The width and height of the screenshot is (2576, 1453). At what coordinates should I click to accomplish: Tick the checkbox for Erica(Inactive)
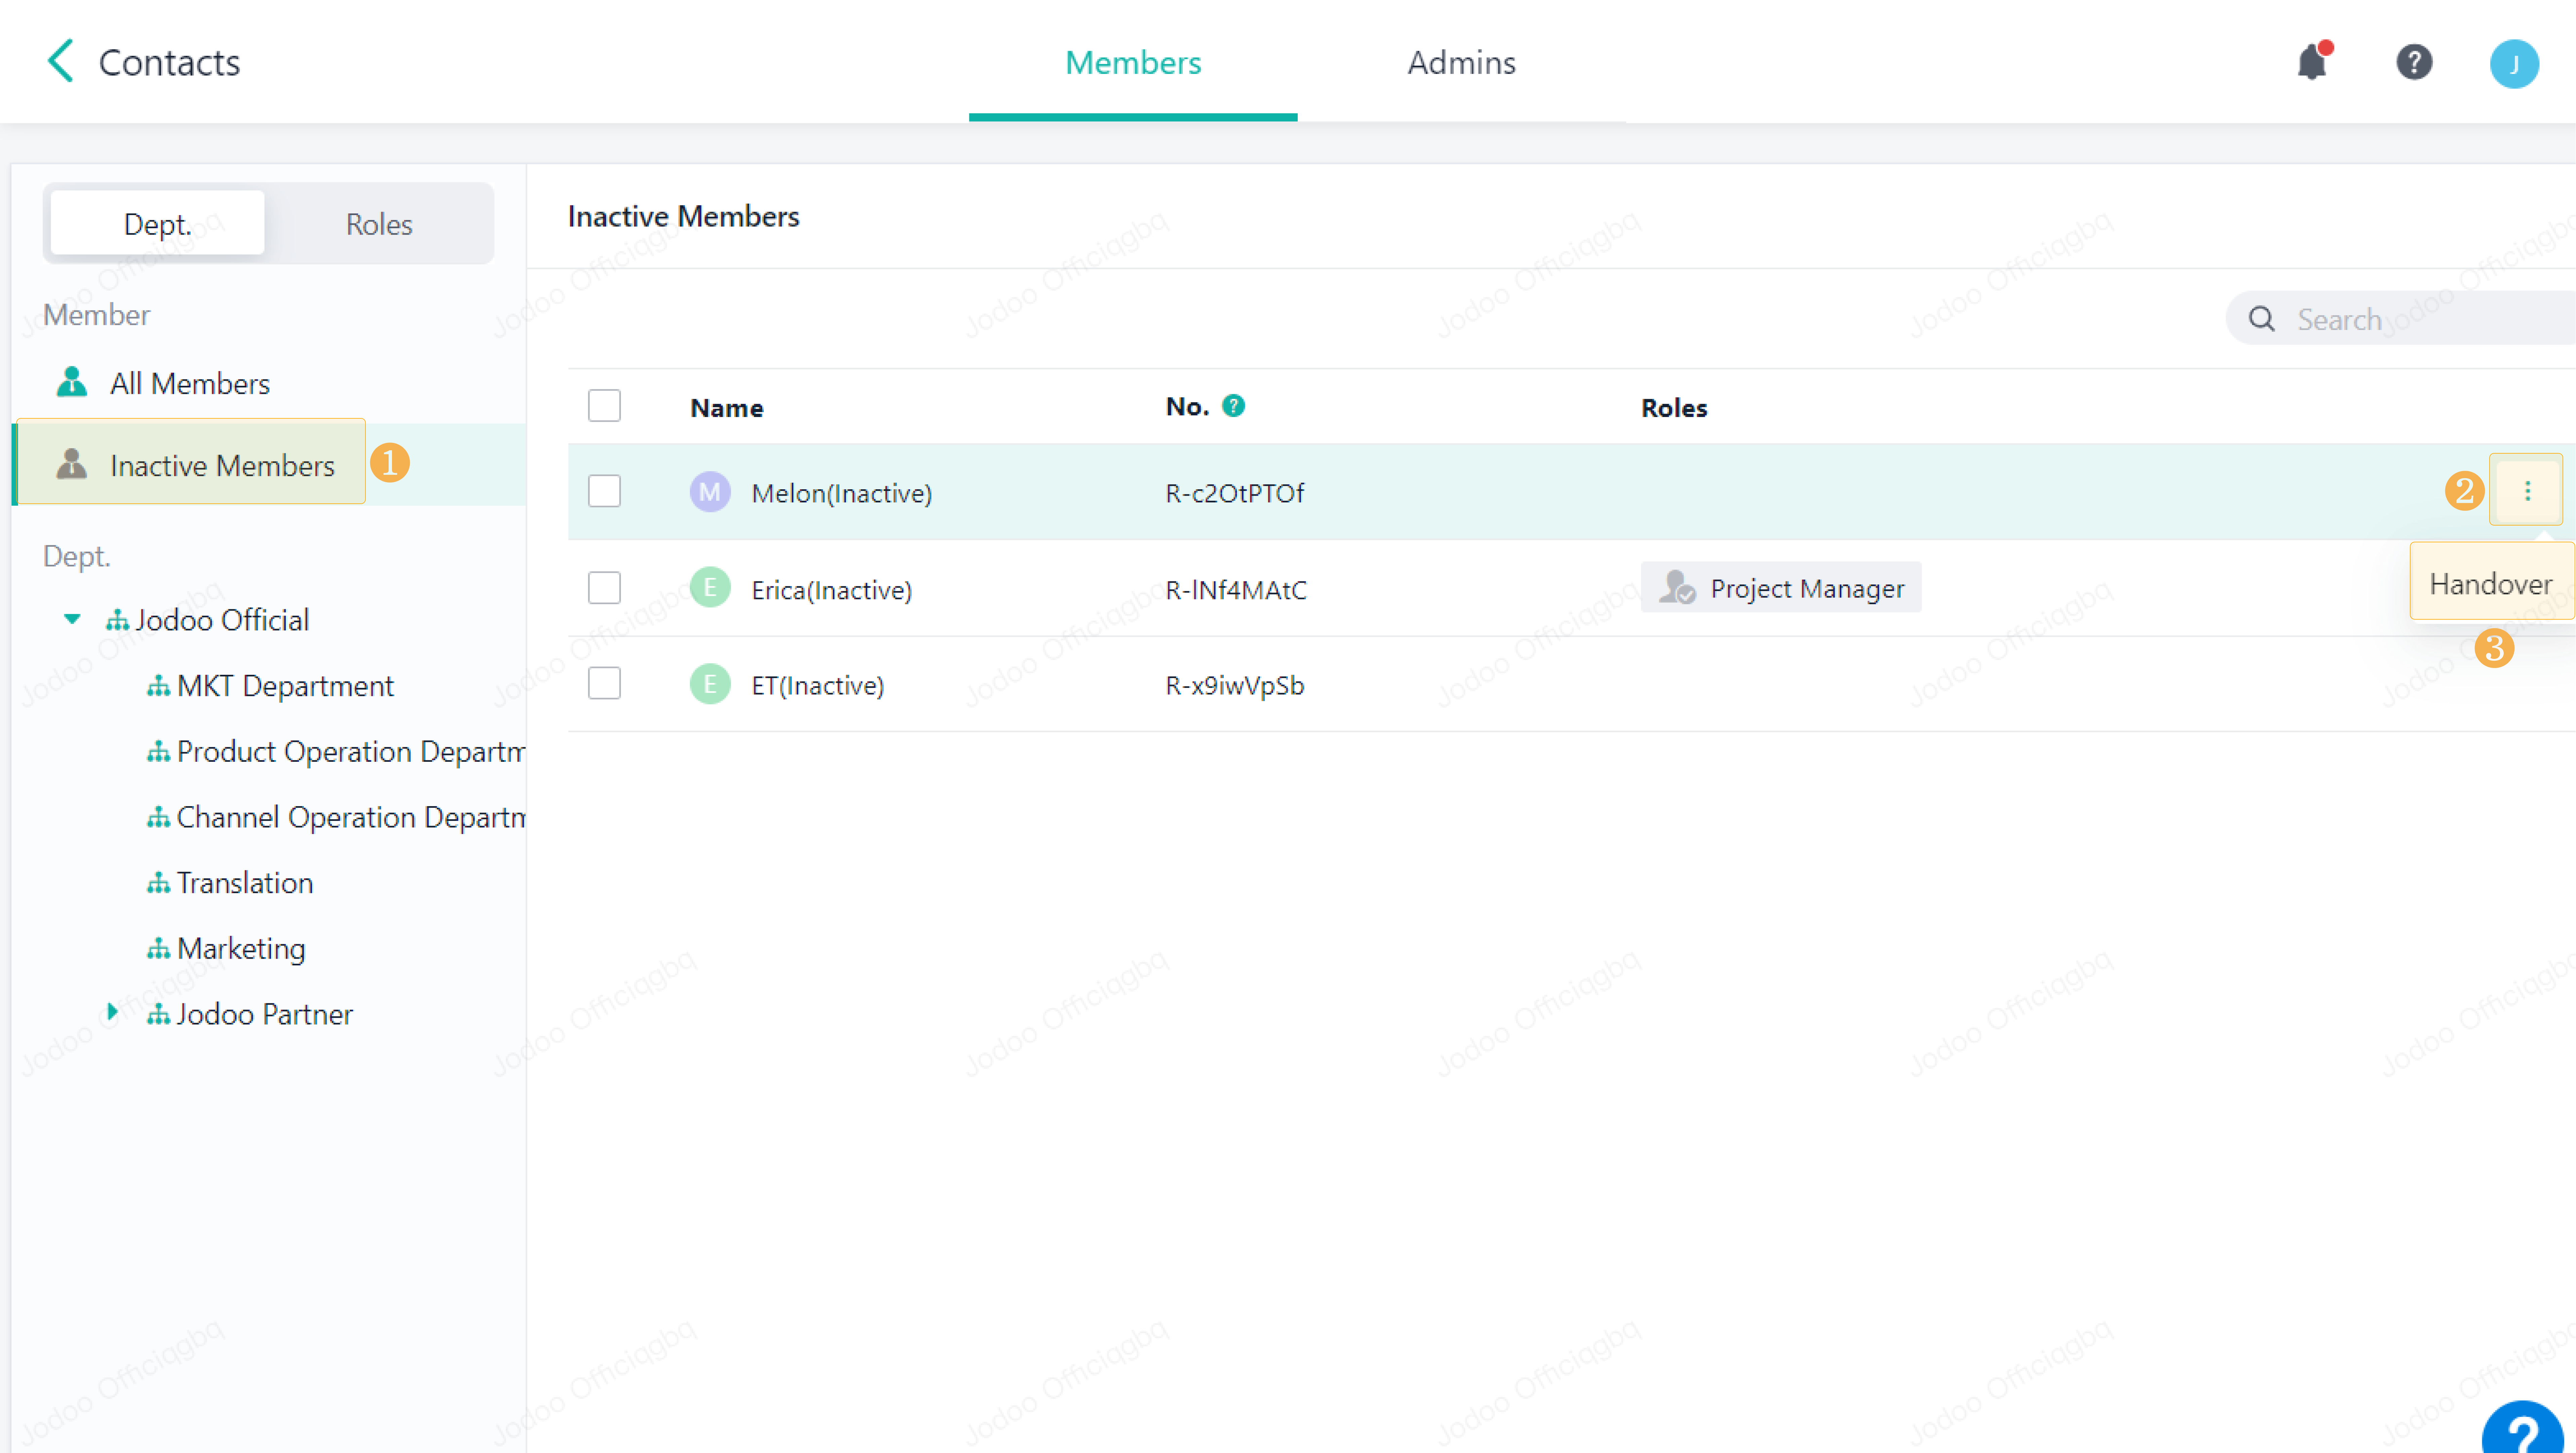[x=604, y=588]
